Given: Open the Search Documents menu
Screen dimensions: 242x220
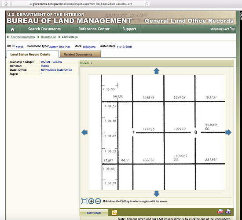Looking at the screenshot, I should click(x=44, y=29).
